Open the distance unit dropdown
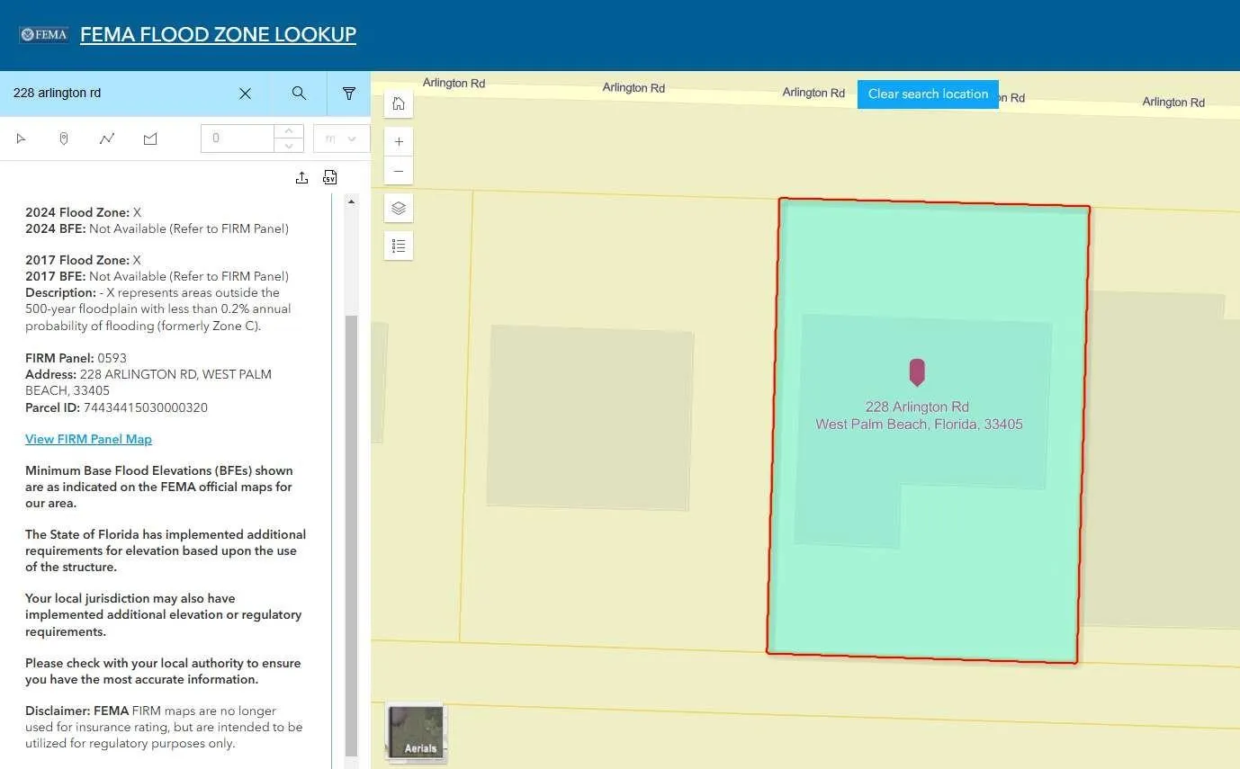Viewport: 1240px width, 769px height. (342, 139)
